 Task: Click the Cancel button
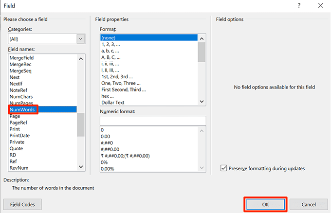(308, 205)
